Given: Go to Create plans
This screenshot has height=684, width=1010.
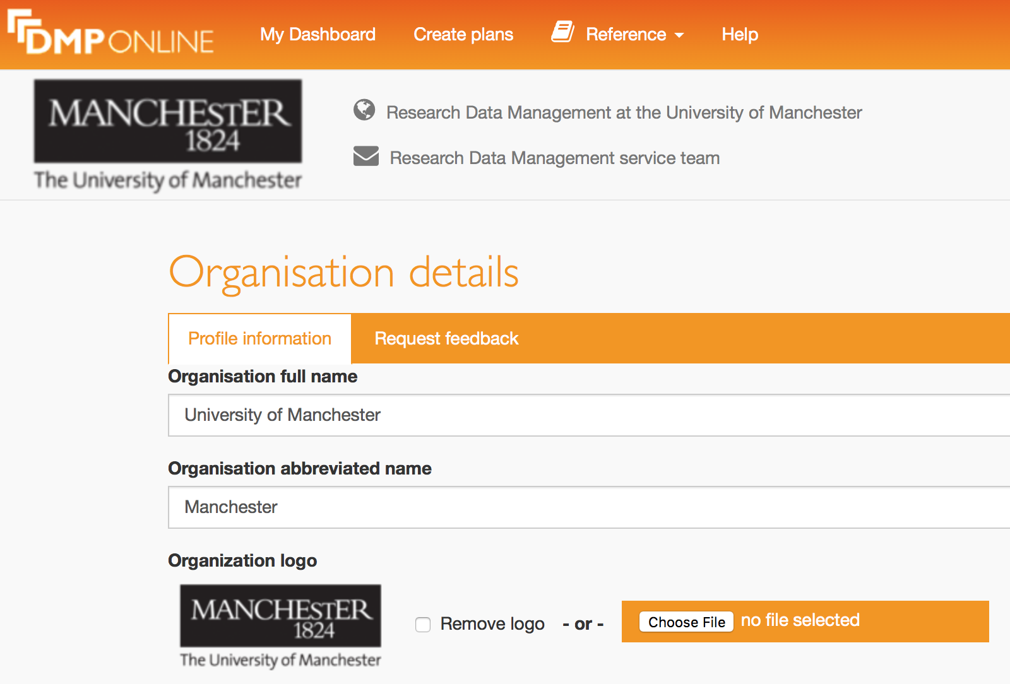Looking at the screenshot, I should (463, 34).
